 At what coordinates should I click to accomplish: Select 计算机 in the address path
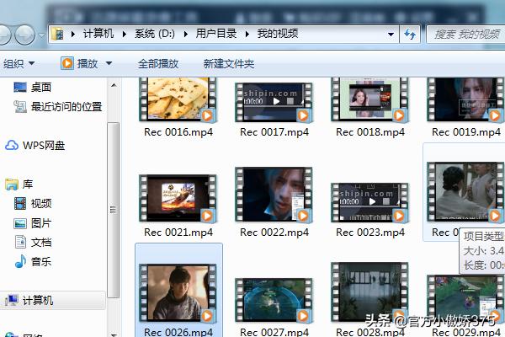pos(98,34)
